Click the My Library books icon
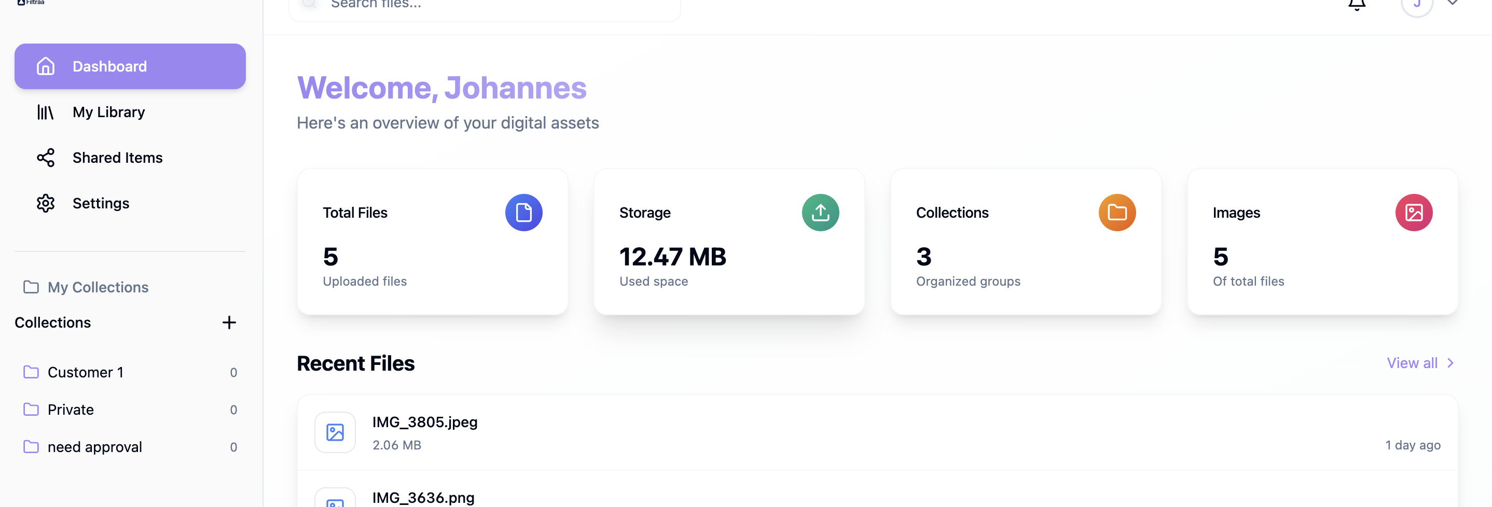Image resolution: width=1492 pixels, height=507 pixels. tap(46, 111)
